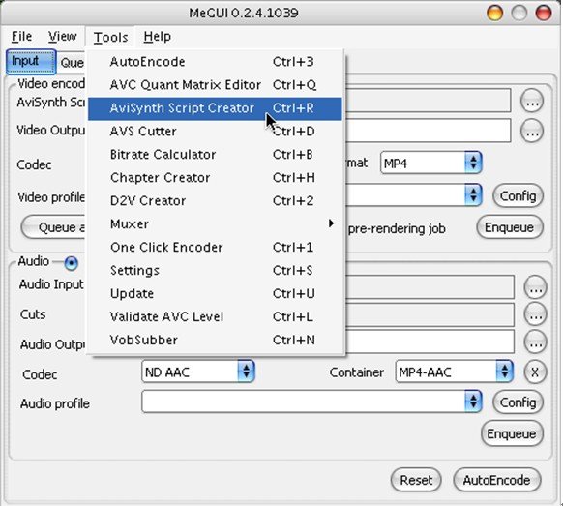Close the open Tools menu
This screenshot has height=506, width=563.
(x=110, y=37)
